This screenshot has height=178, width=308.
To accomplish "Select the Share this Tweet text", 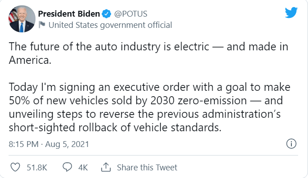I will pos(147,168).
